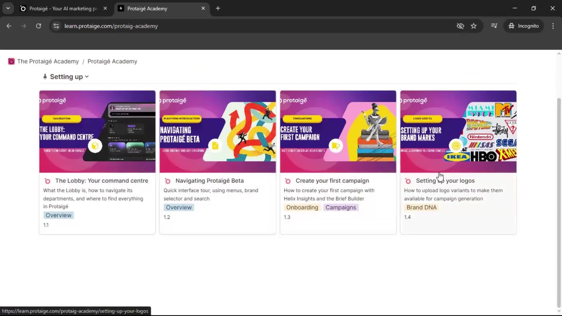
Task: Click the document icon on Navigating Protaigé Beta
Action: click(215, 146)
